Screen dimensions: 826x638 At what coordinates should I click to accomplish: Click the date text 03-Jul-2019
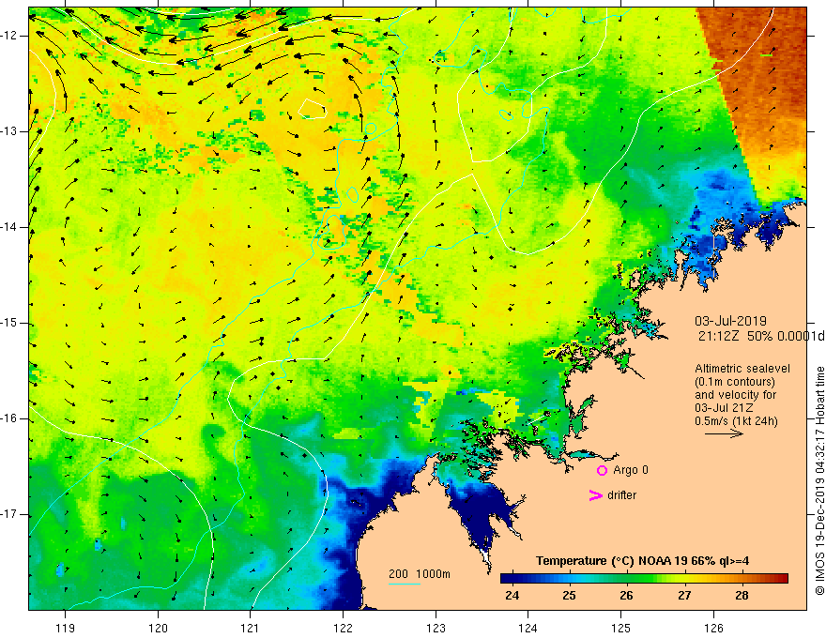coord(730,321)
